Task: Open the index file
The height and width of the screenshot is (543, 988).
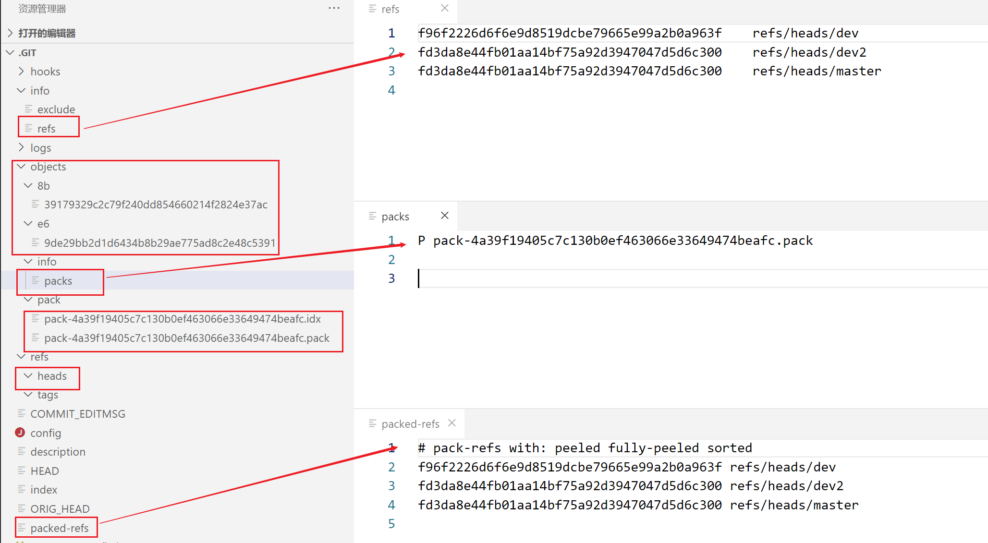Action: tap(44, 490)
